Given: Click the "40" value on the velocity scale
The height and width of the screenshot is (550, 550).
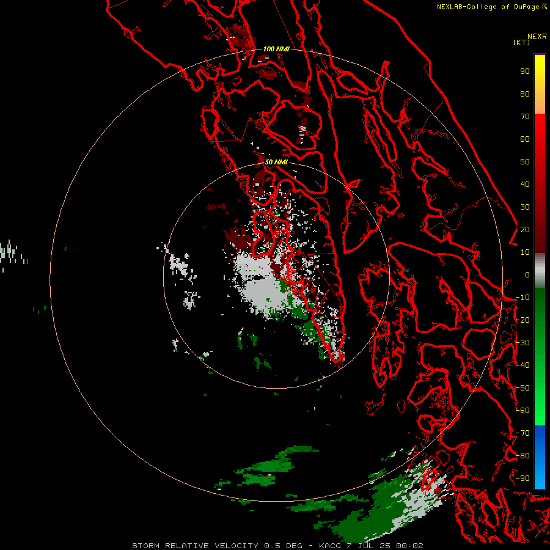Looking at the screenshot, I should click(525, 184).
